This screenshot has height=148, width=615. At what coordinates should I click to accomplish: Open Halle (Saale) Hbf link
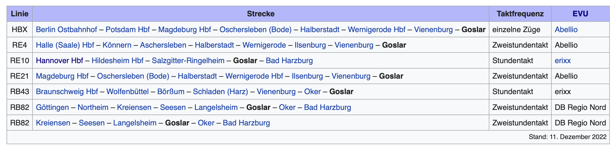[65, 45]
